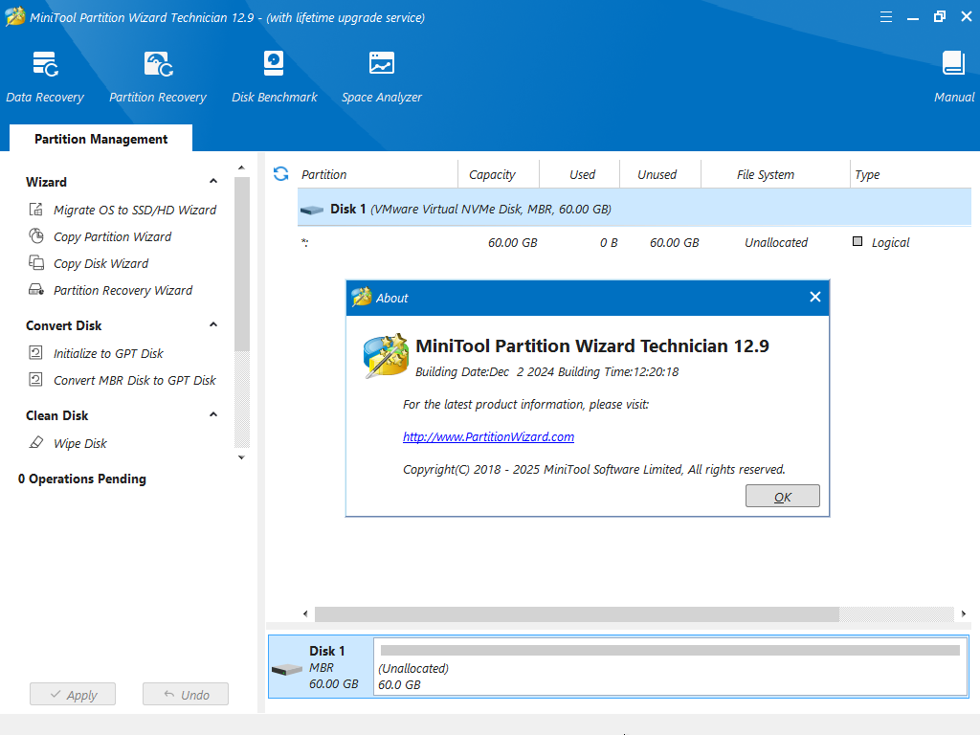The height and width of the screenshot is (735, 980).
Task: Sort by the Capacity column header
Action: pyautogui.click(x=492, y=174)
